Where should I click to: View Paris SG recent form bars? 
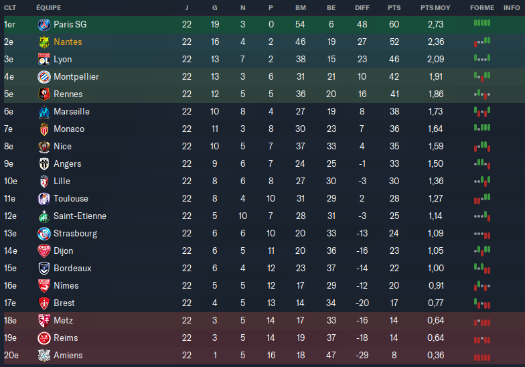pos(481,24)
